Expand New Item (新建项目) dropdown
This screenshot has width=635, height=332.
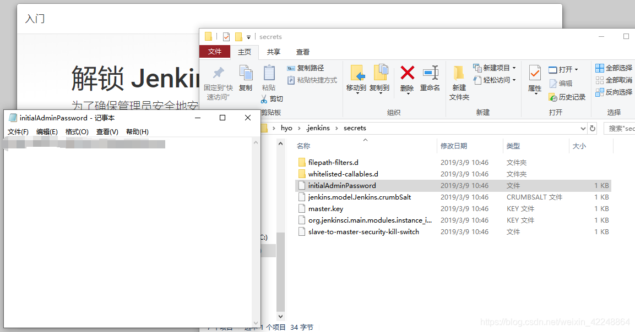coord(514,68)
